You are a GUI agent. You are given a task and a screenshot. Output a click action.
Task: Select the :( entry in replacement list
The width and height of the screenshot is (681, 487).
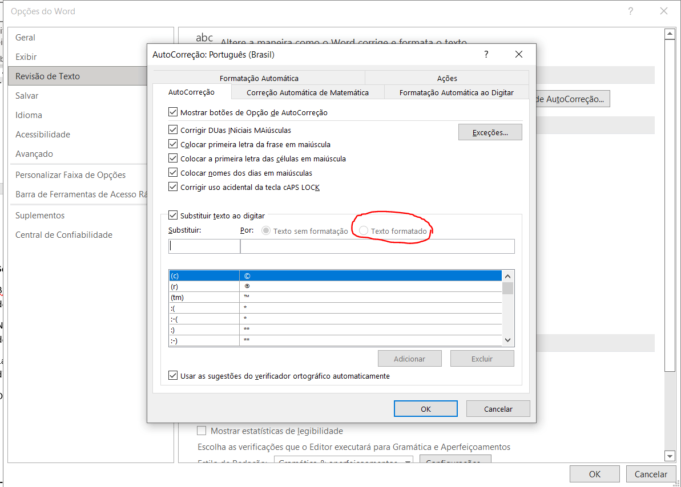335,308
